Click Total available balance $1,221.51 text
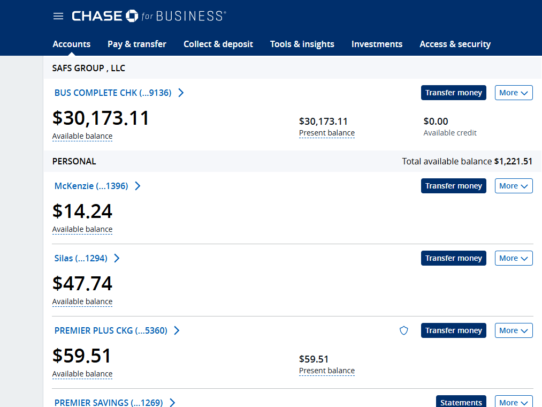 click(x=467, y=161)
